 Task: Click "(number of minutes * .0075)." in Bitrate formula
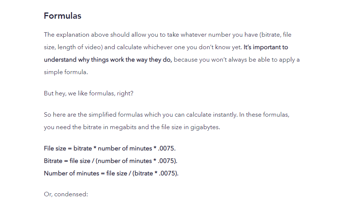(137, 161)
